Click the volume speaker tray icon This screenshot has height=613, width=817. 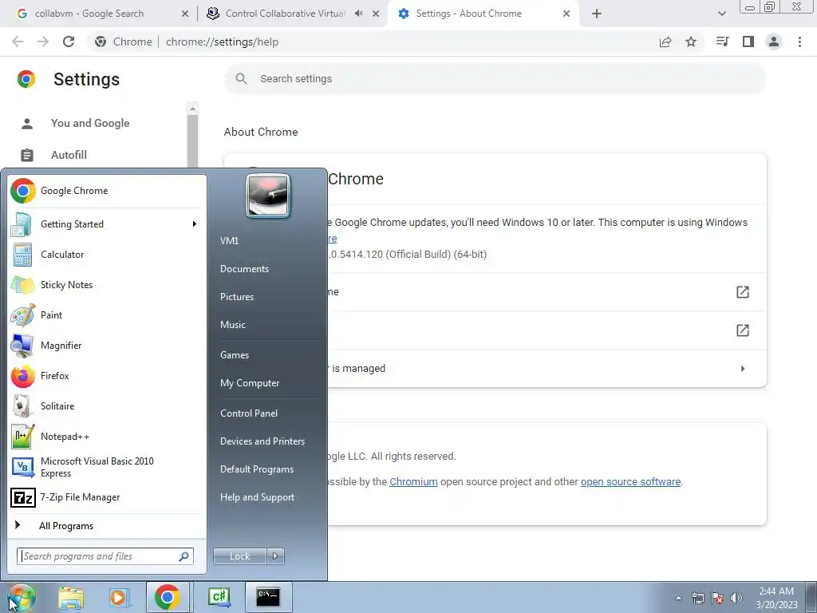736,598
